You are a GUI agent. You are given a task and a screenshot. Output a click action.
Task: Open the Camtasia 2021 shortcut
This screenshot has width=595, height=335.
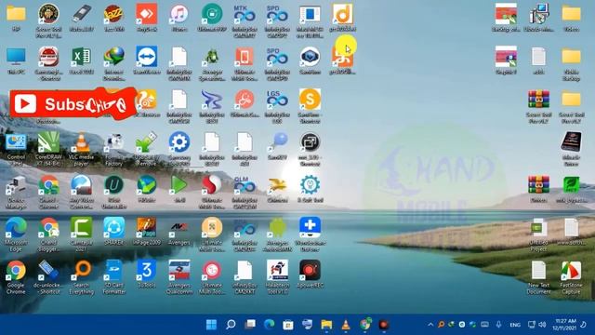(x=81, y=234)
